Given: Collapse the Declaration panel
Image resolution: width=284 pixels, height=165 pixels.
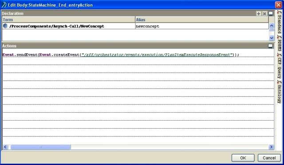Looking at the screenshot, I should coord(271,14).
